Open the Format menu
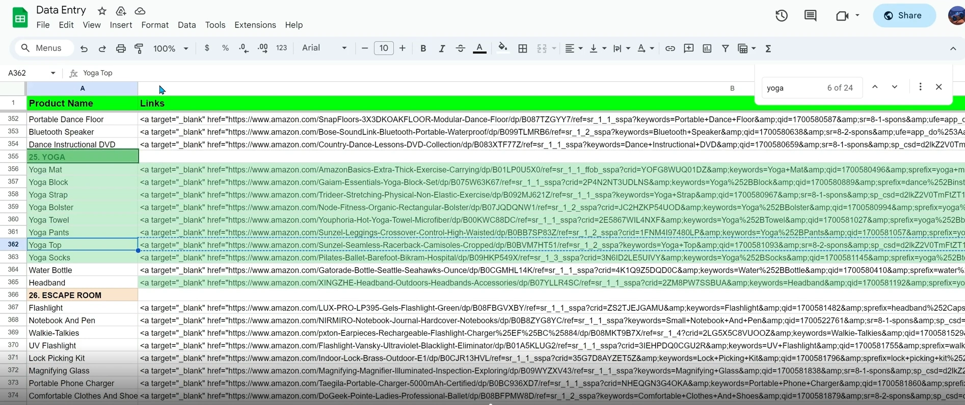The width and height of the screenshot is (965, 405). coord(155,25)
